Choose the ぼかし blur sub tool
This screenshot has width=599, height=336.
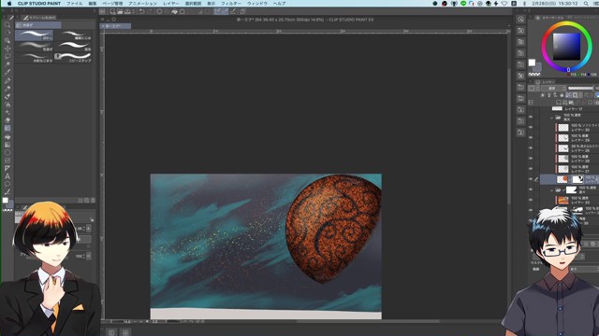click(35, 35)
